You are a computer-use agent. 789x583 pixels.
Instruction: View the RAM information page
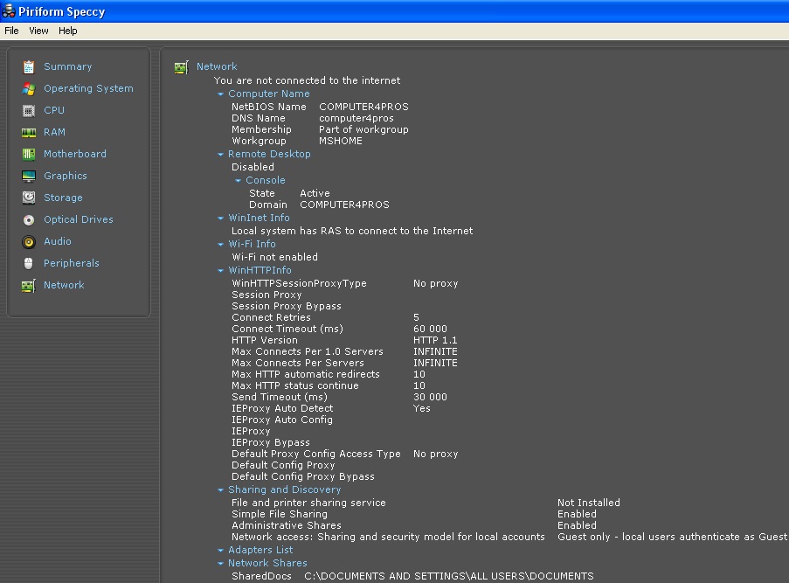[x=54, y=132]
